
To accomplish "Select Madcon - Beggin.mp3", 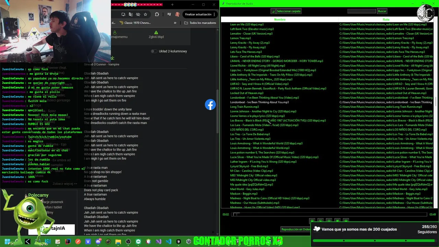I will (x=244, y=193).
